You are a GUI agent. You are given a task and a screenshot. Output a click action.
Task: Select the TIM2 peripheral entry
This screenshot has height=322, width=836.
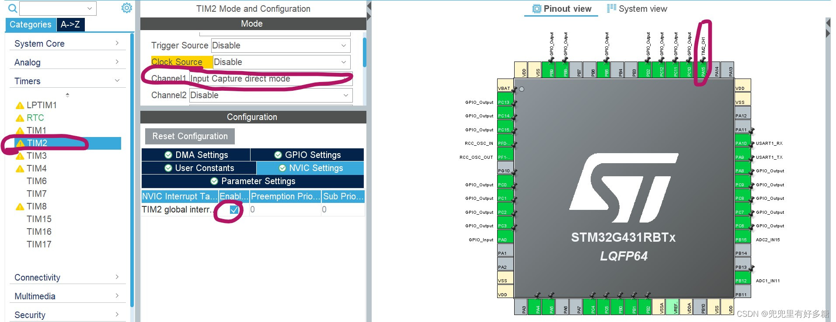coord(68,143)
